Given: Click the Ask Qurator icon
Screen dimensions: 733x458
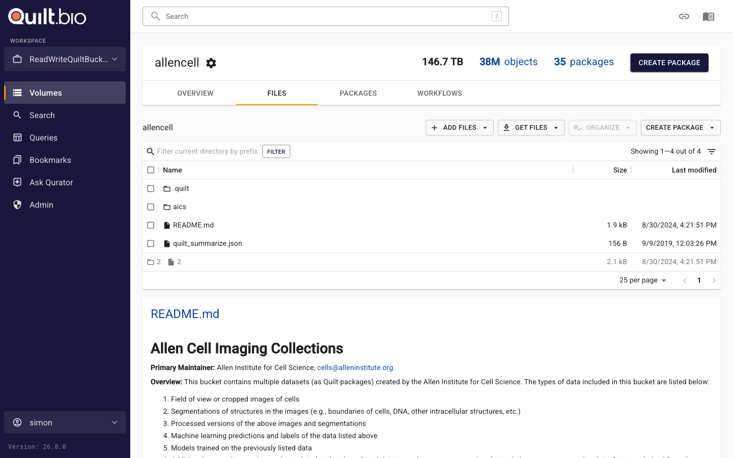Looking at the screenshot, I should point(17,182).
